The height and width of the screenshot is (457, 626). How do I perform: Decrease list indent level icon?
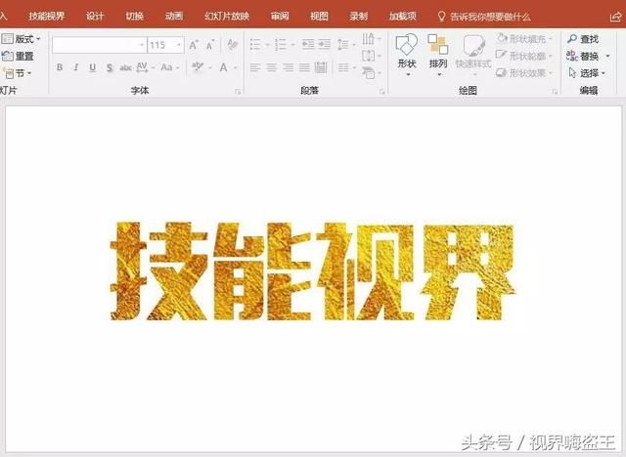[x=308, y=44]
